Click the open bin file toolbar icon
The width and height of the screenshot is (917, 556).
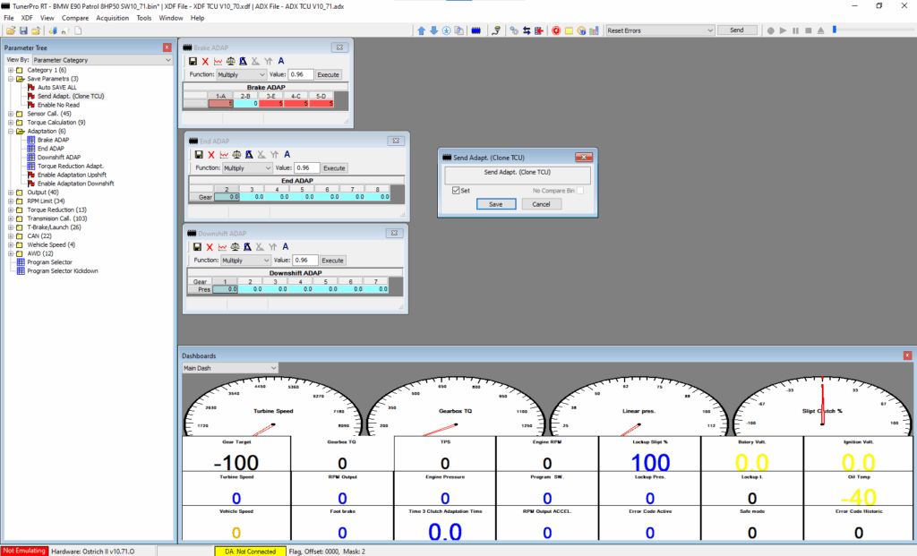11,30
